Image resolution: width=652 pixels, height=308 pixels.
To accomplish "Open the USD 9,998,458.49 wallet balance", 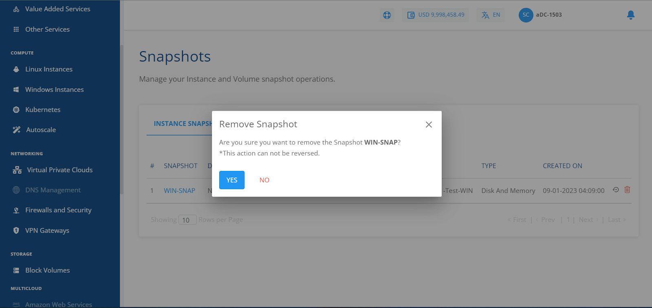I will (436, 15).
